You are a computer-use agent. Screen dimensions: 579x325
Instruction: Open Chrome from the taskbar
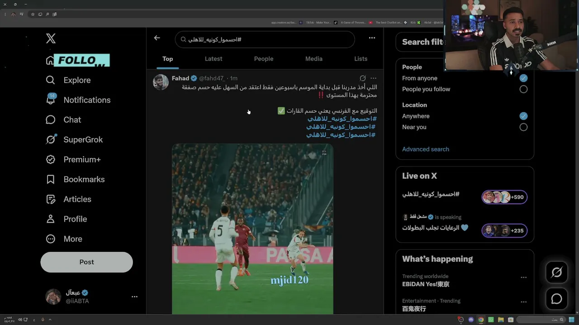coord(481,320)
